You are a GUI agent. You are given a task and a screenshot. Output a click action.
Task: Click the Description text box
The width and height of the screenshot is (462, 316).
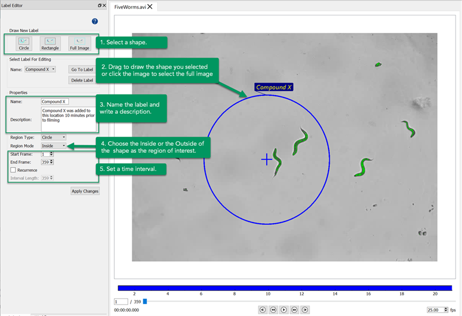(68, 119)
